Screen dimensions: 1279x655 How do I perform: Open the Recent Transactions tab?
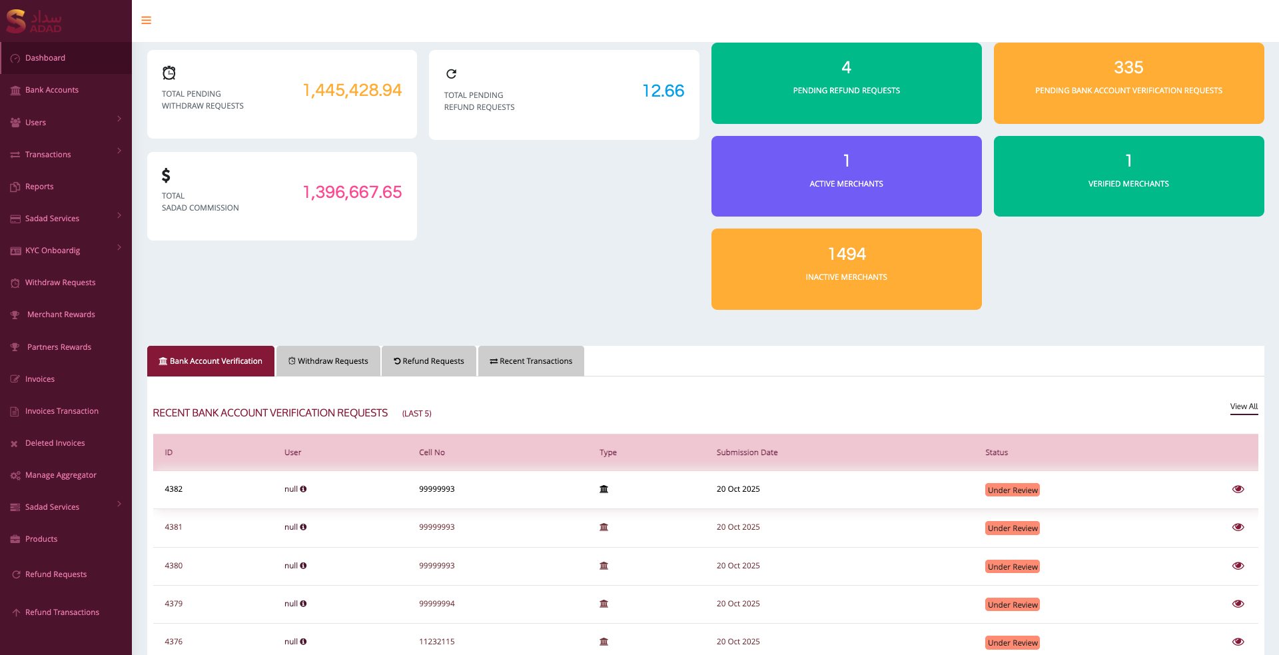(x=530, y=360)
